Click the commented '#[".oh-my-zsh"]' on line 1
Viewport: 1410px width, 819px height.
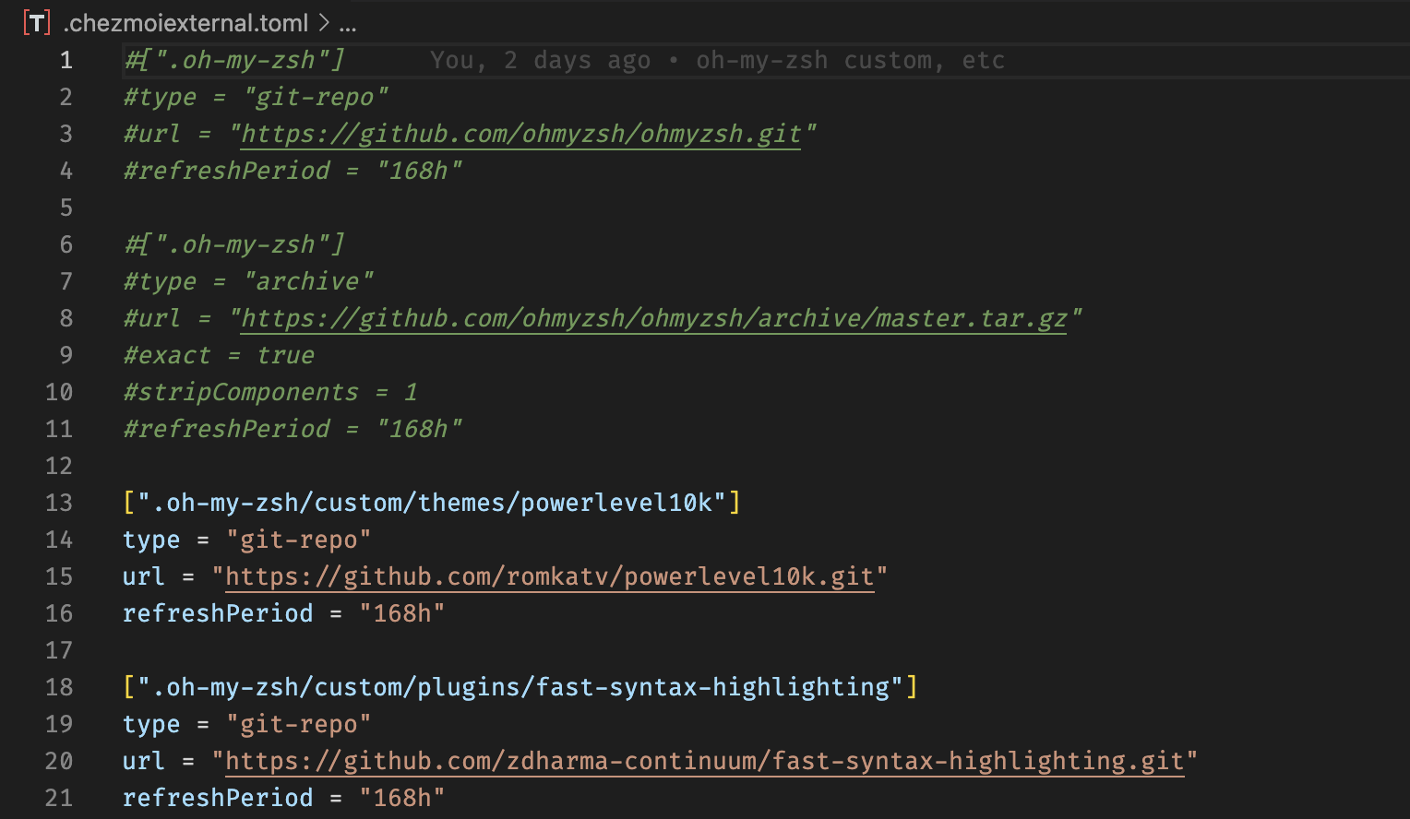[x=234, y=60]
